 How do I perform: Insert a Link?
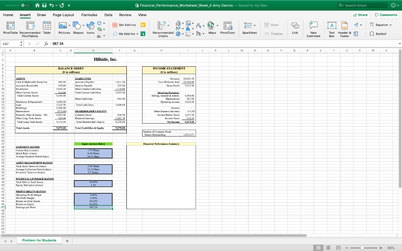(296, 28)
